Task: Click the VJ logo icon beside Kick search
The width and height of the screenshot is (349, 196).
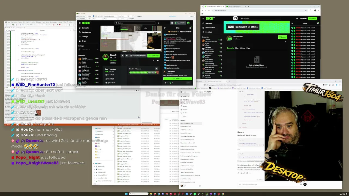Action: [x=235, y=18]
